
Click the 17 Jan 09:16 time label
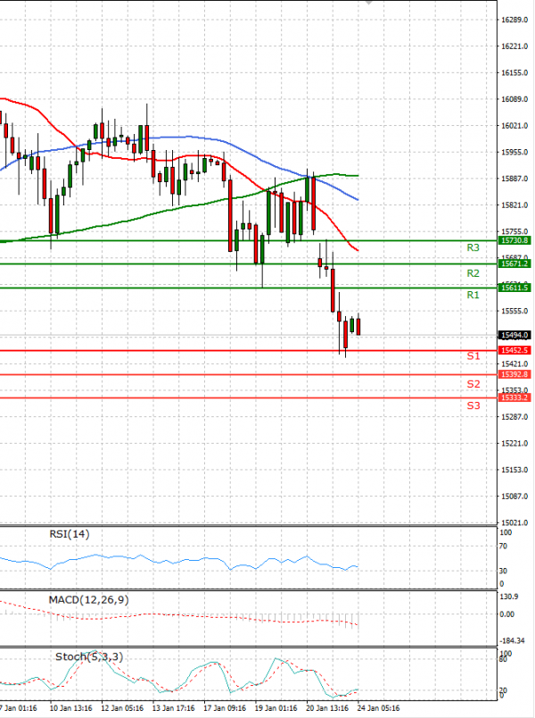pyautogui.click(x=225, y=708)
